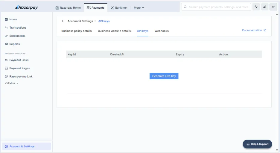Click the Action column header
The height and width of the screenshot is (153, 280).
tap(223, 54)
